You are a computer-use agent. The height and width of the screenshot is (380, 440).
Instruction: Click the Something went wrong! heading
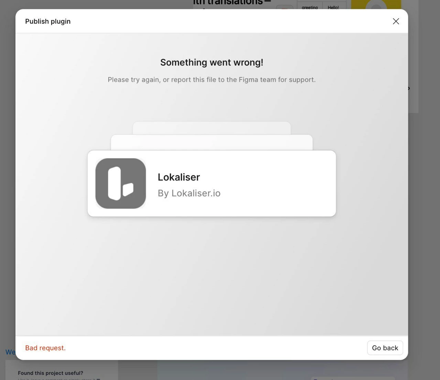(x=212, y=62)
